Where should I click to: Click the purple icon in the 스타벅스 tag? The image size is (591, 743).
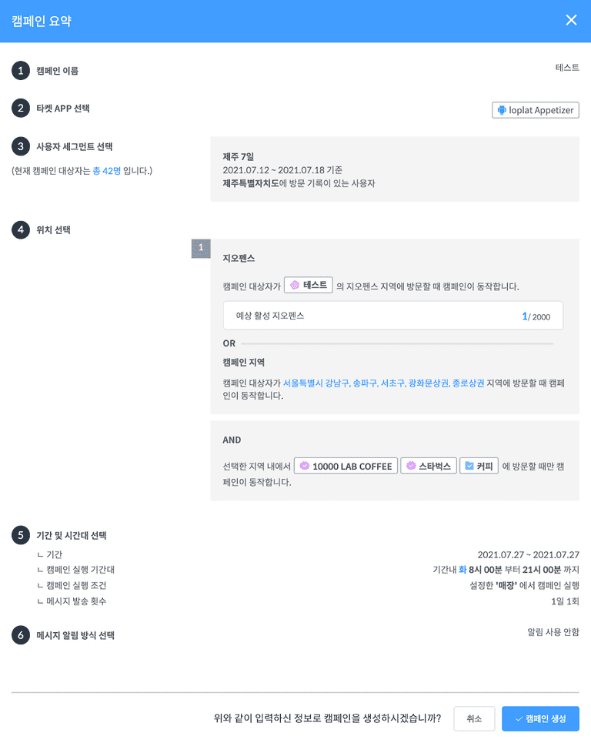coord(411,466)
